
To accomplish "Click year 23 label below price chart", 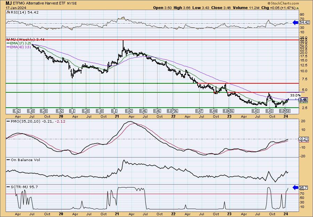I will 230,117.
